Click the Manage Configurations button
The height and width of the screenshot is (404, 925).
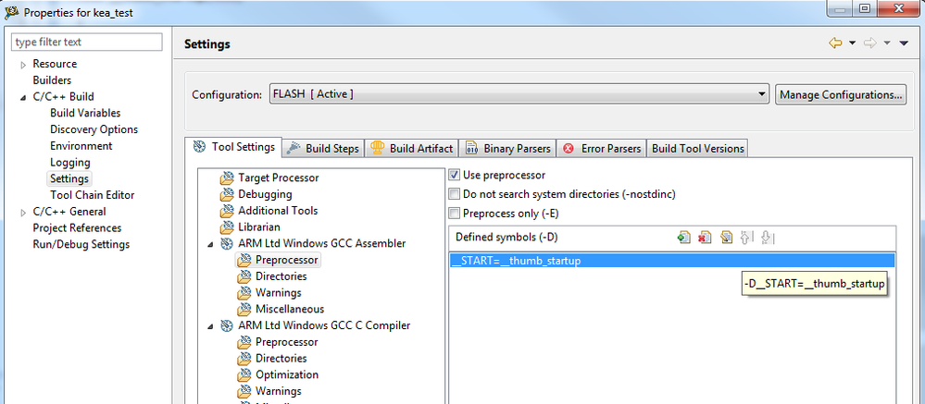pyautogui.click(x=840, y=94)
